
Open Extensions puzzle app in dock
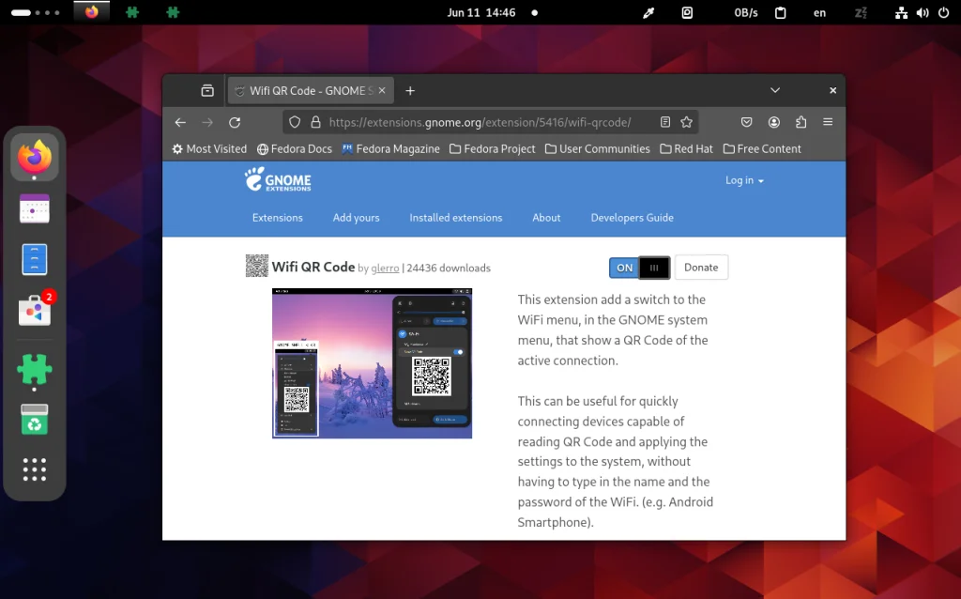point(35,369)
